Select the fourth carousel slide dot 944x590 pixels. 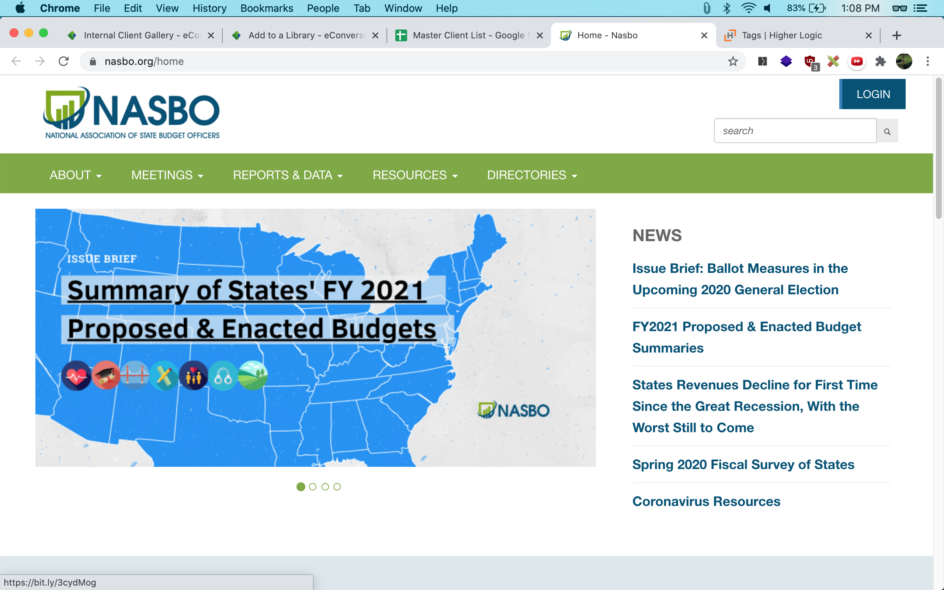coord(337,487)
